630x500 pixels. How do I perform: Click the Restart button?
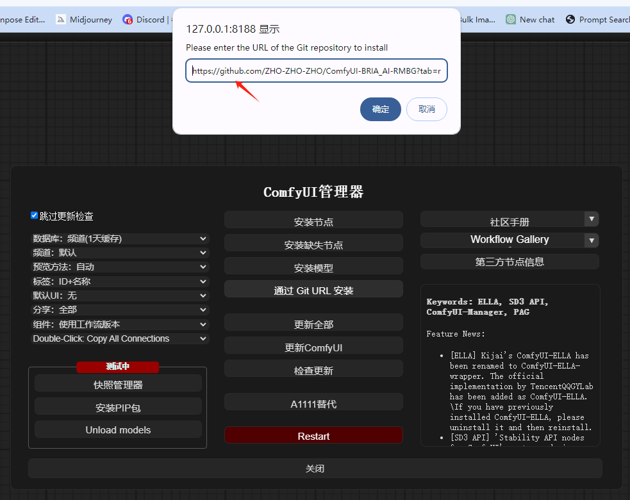coord(313,435)
